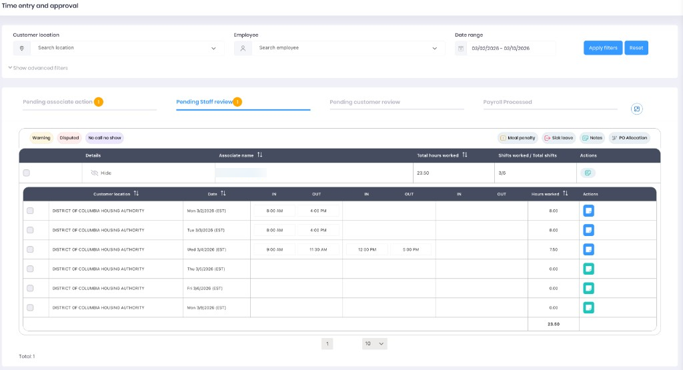
Task: Open notes for Thu 3/5/2026 row
Action: coord(588,269)
